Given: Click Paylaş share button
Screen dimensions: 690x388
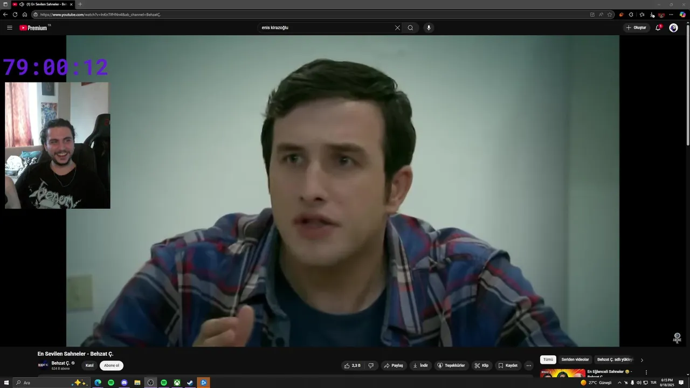Looking at the screenshot, I should [394, 365].
